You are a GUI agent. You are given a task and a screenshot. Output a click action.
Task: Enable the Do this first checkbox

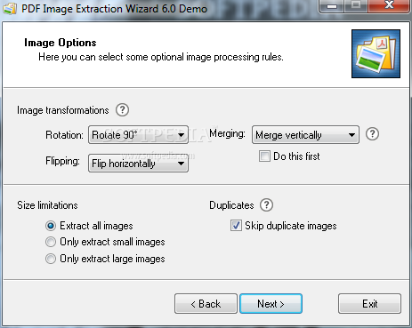264,156
